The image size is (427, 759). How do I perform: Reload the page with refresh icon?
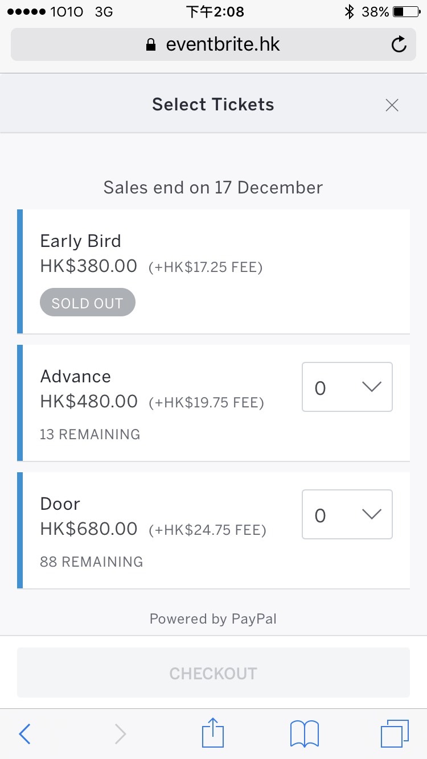pyautogui.click(x=399, y=44)
